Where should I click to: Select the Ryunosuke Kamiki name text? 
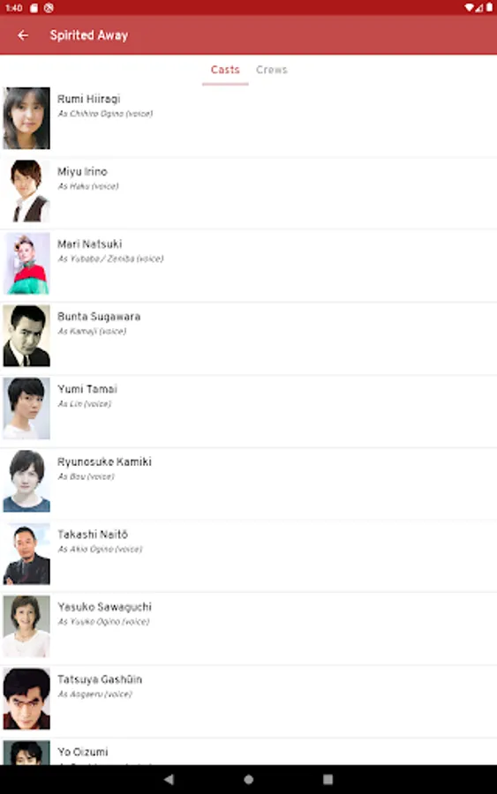coord(104,461)
